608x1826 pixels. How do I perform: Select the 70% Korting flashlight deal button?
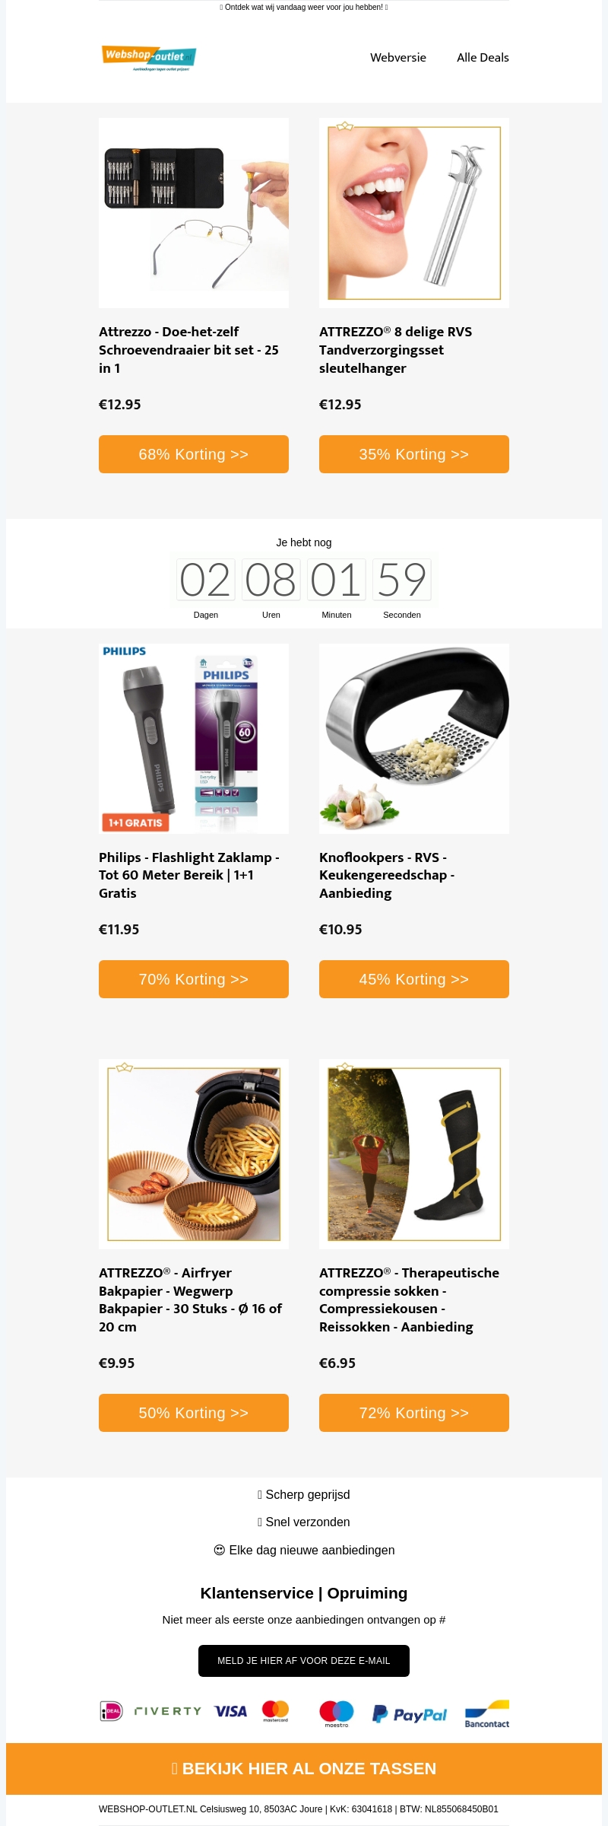(x=194, y=979)
